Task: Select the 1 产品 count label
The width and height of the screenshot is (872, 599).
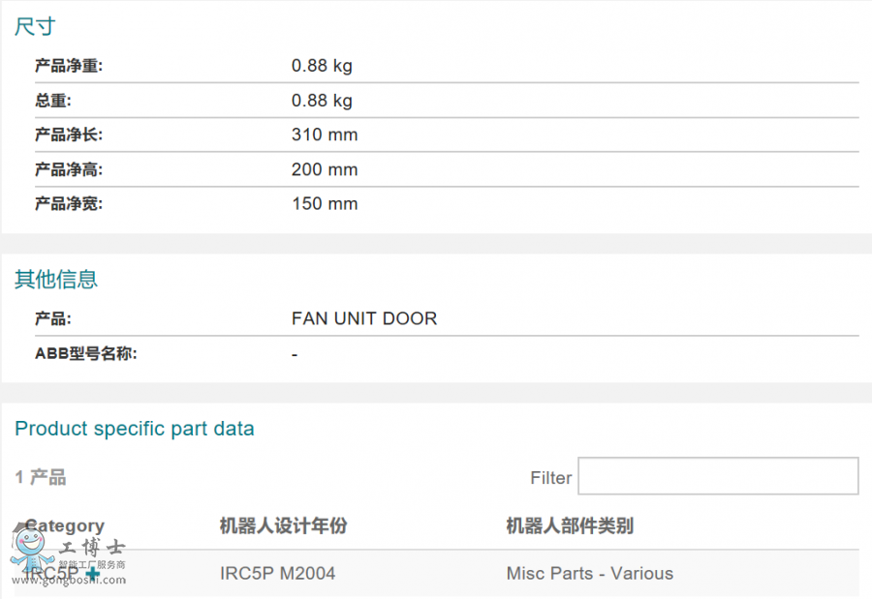Action: [39, 476]
